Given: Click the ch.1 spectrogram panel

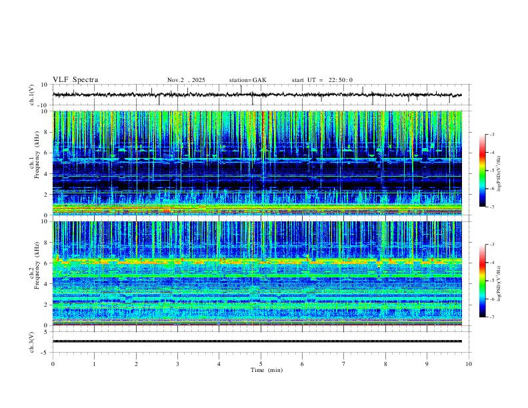Looking at the screenshot, I should [257, 163].
